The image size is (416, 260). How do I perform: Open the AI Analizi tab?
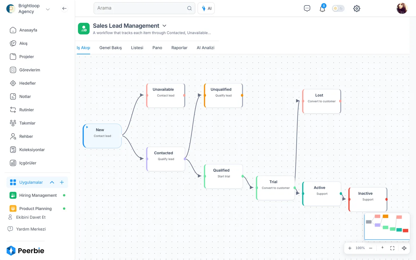(206, 48)
